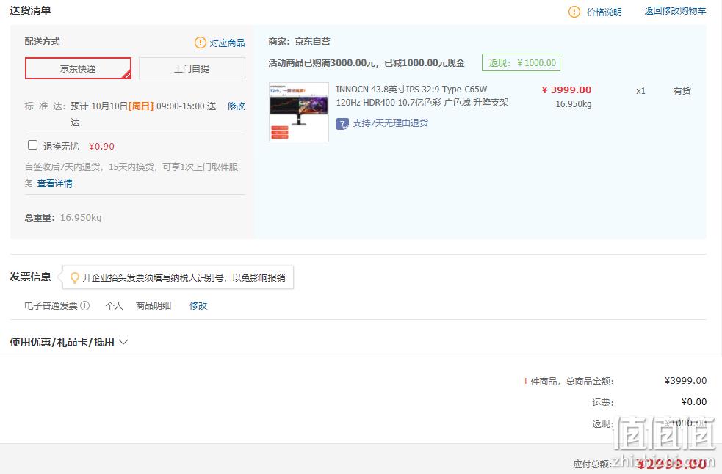
Task: Click 运费 value ¥0.00
Action: pos(694,402)
